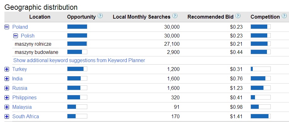Expand the India row
Viewport: 289px width, 122px height.
[7, 79]
